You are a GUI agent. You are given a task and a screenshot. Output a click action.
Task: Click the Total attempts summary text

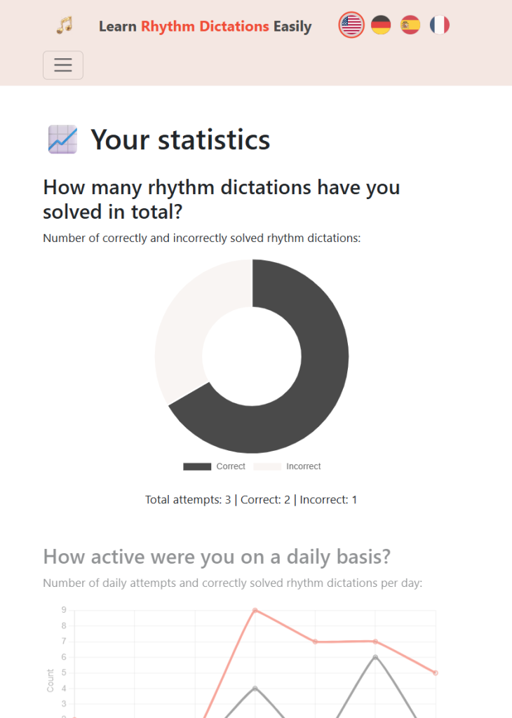click(251, 500)
